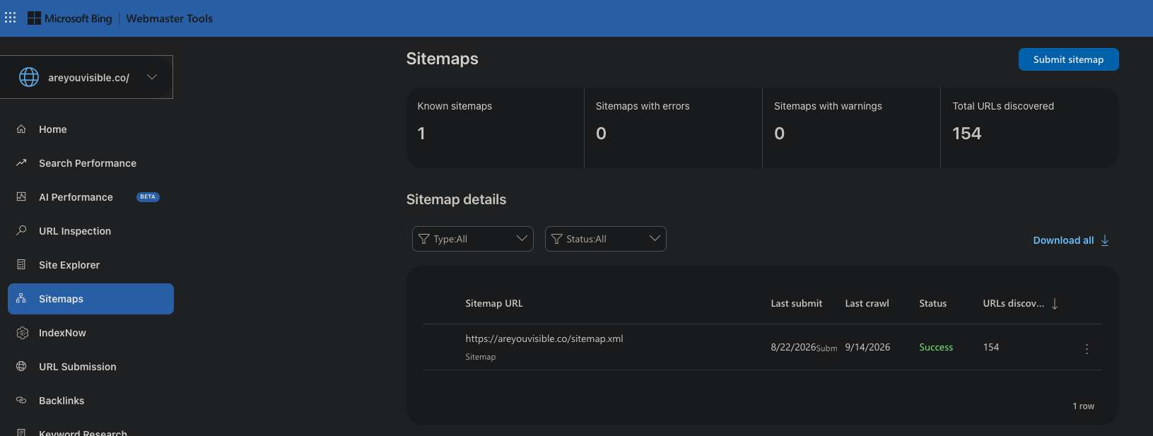
Task: Open the app launcher grid icon
Action: tap(11, 18)
